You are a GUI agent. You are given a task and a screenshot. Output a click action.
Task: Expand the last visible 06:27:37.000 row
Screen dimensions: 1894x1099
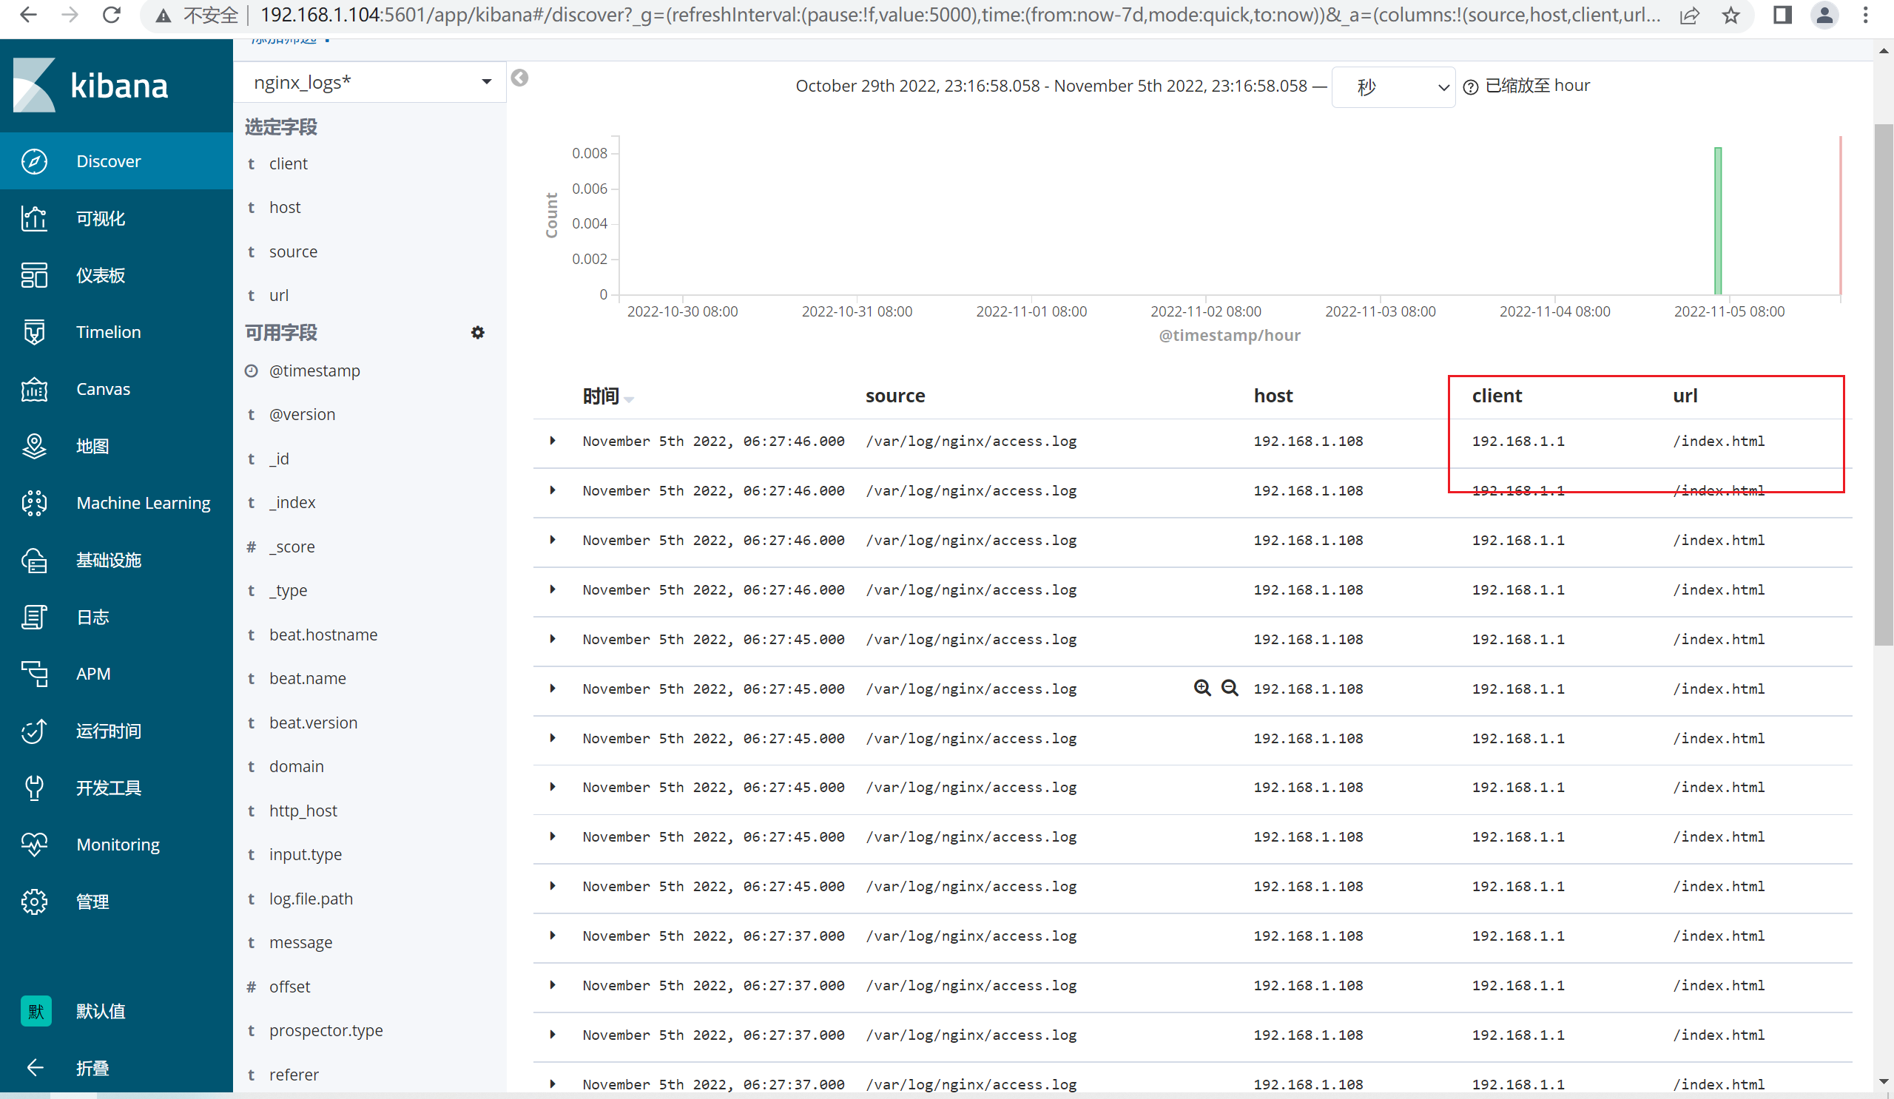(x=553, y=1084)
